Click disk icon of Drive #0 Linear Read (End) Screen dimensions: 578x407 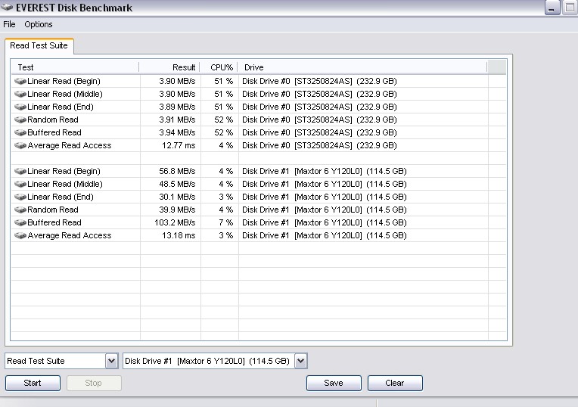20,107
